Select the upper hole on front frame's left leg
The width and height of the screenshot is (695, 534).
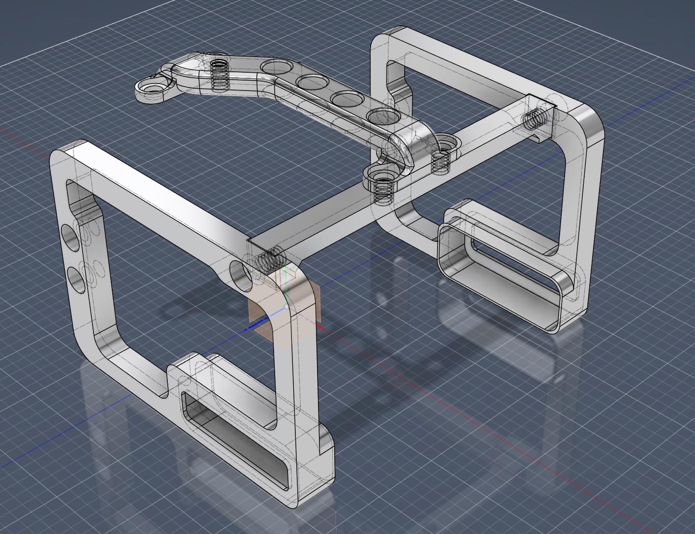click(71, 237)
